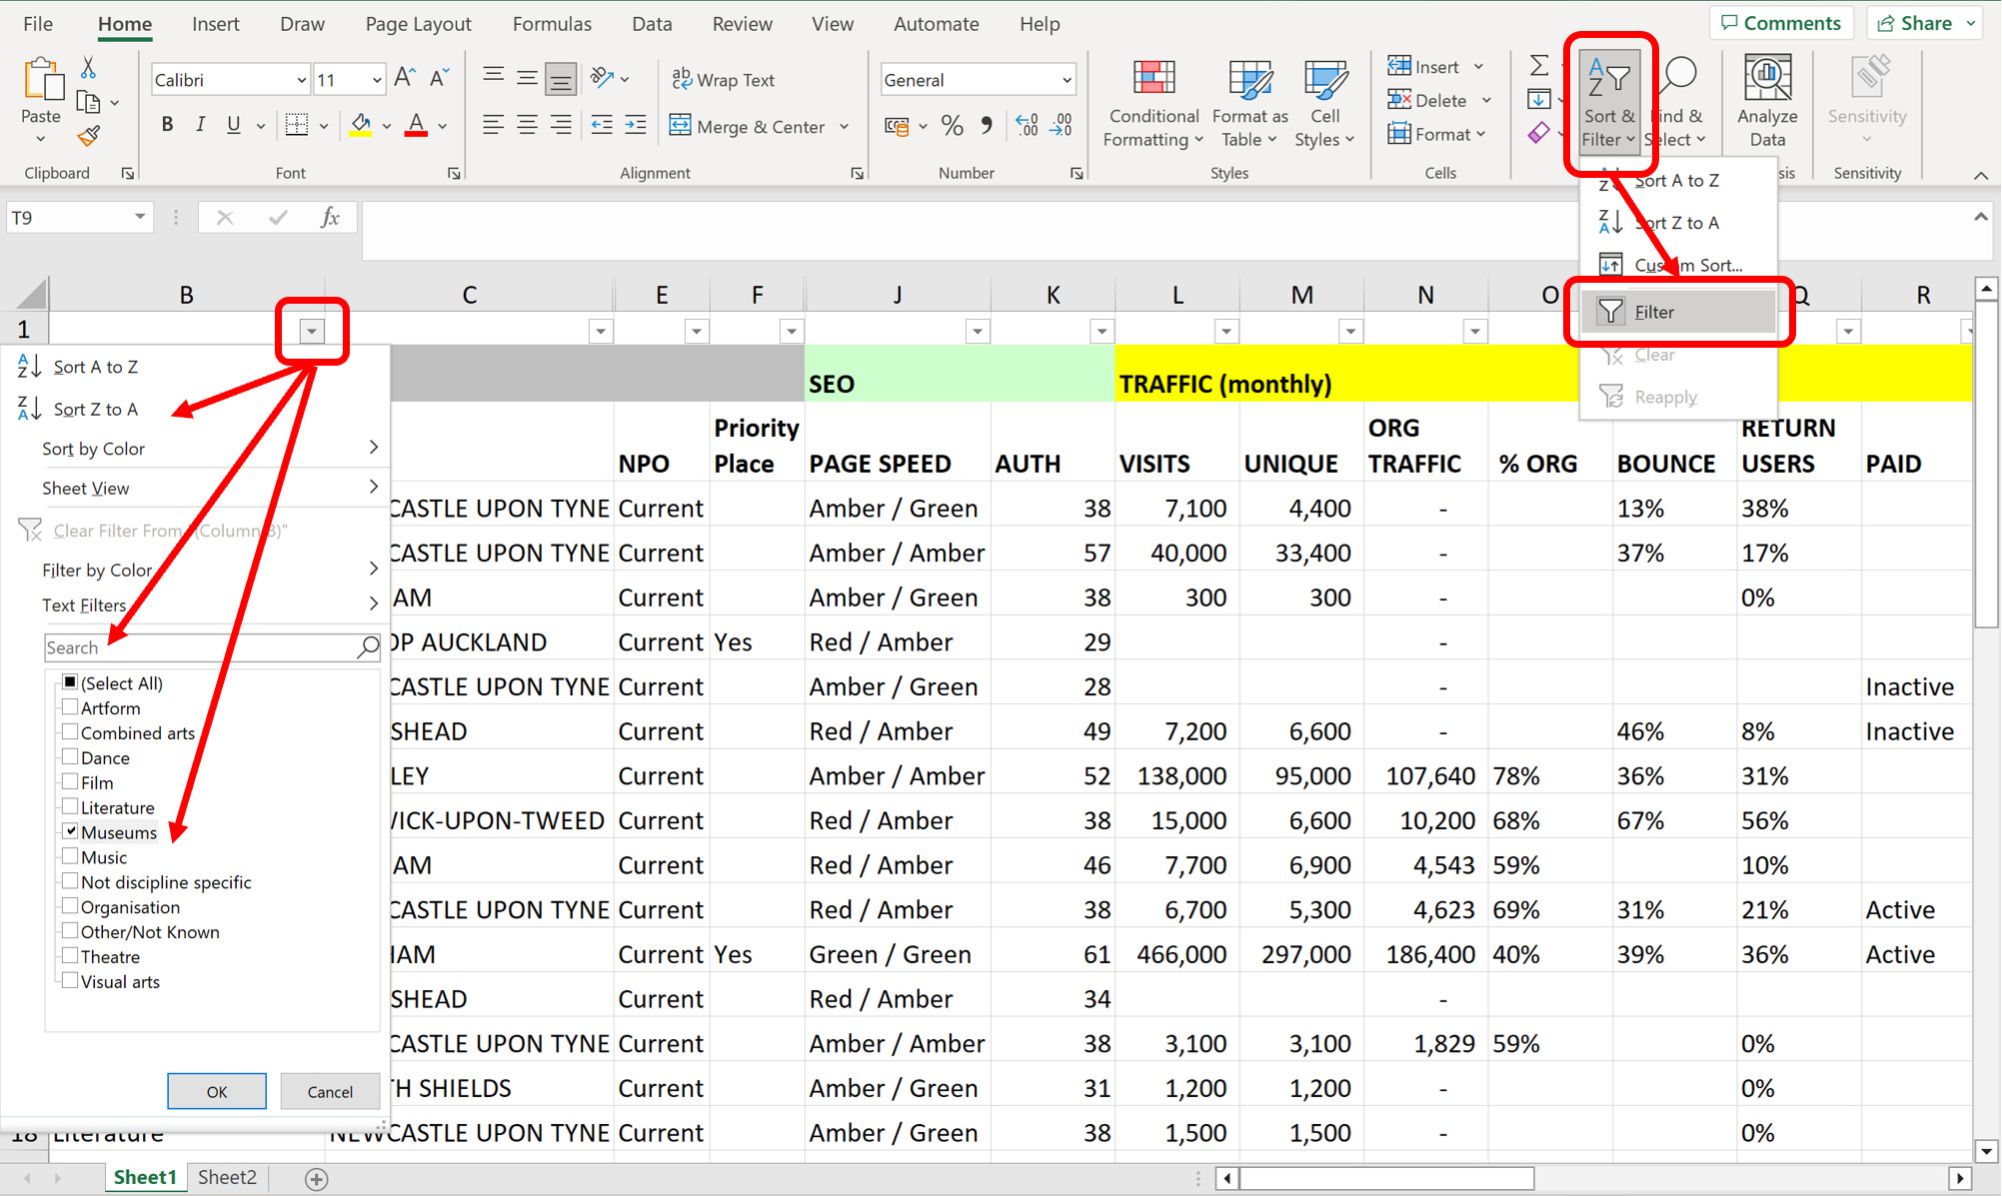Open column J's filter dropdown arrow
This screenshot has height=1196, width=2002.
pos(977,331)
